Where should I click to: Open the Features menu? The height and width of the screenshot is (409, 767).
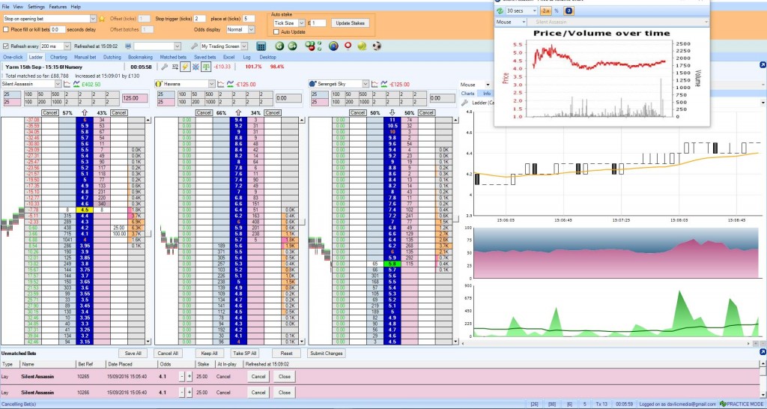coord(58,7)
